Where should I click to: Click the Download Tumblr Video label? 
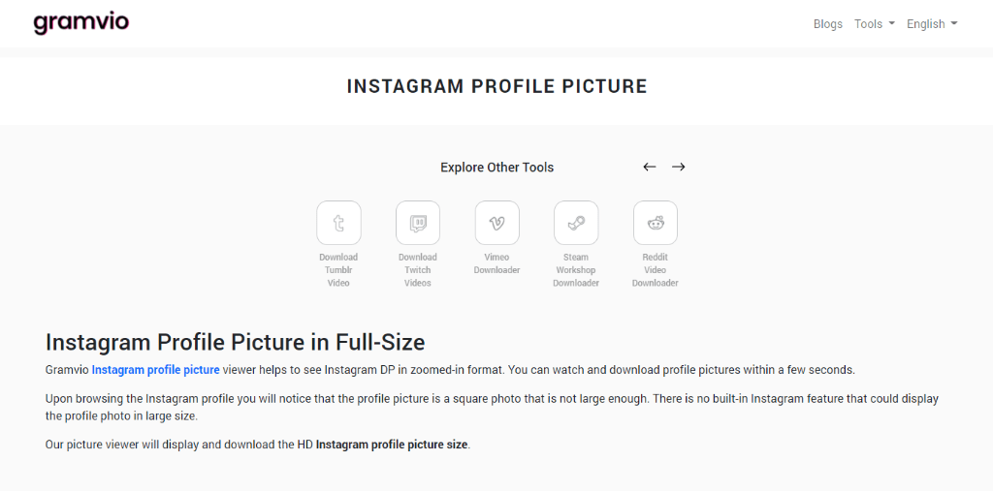point(338,270)
